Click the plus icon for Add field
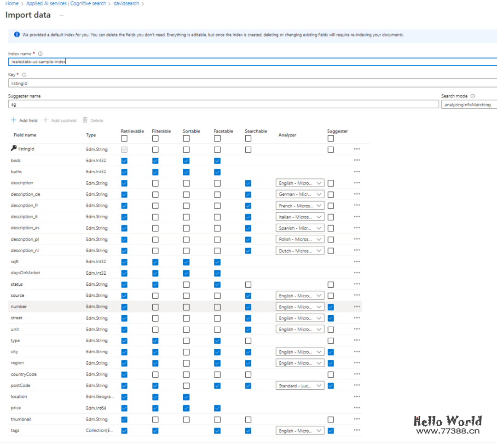Screen dimensions: 497x445 (x=13, y=120)
